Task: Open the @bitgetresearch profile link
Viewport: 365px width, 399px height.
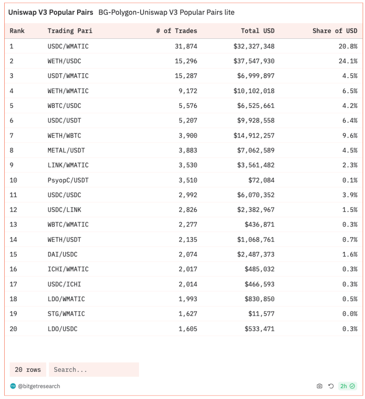Action: [x=39, y=386]
